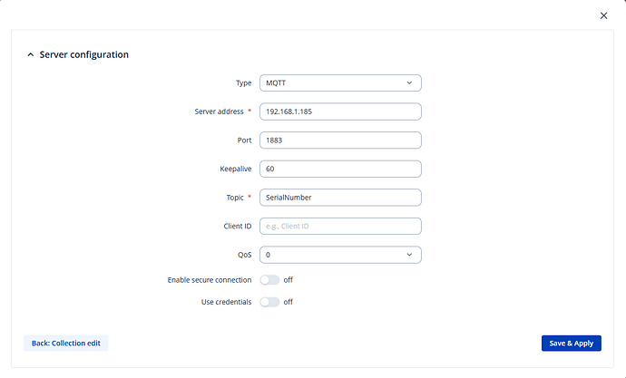
Task: Turn on the Use credentials switch
Action: click(269, 302)
